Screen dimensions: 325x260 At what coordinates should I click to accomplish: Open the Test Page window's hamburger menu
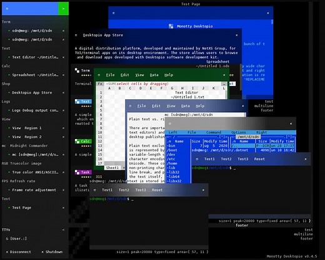coord(114,13)
